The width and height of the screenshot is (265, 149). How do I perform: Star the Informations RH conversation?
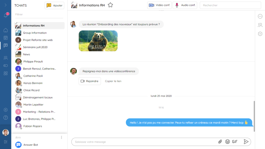pyautogui.click(x=110, y=5)
